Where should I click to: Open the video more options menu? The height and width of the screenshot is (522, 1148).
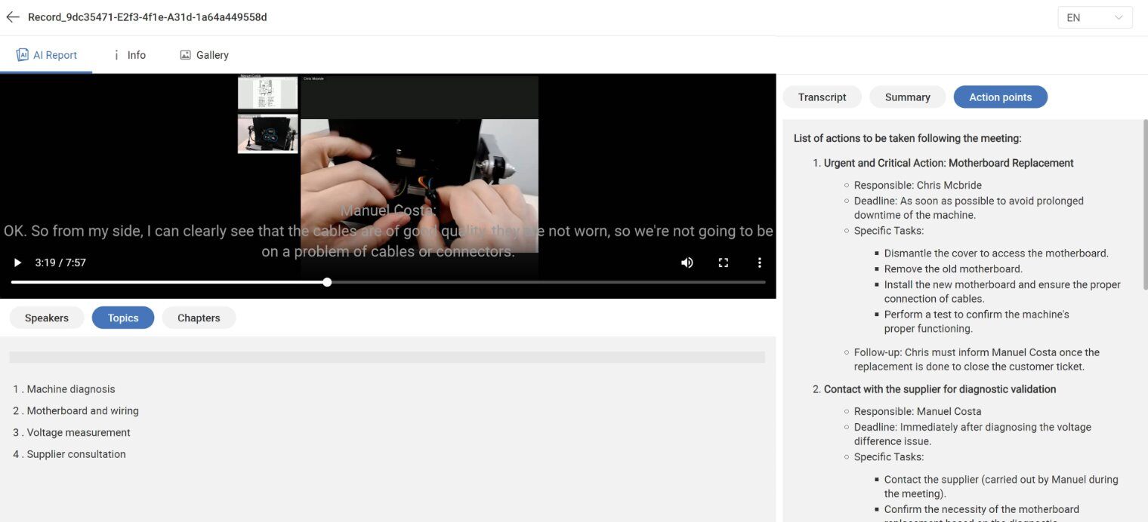click(759, 263)
